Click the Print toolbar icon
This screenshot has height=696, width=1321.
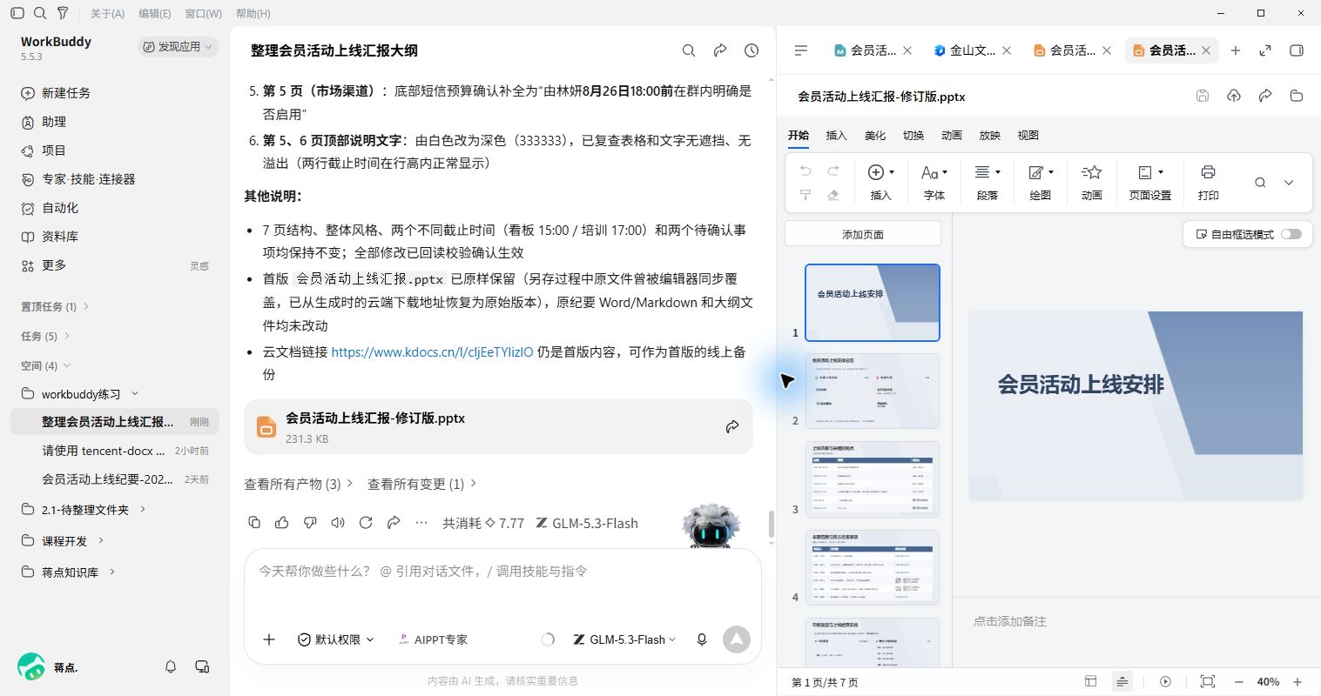1208,183
